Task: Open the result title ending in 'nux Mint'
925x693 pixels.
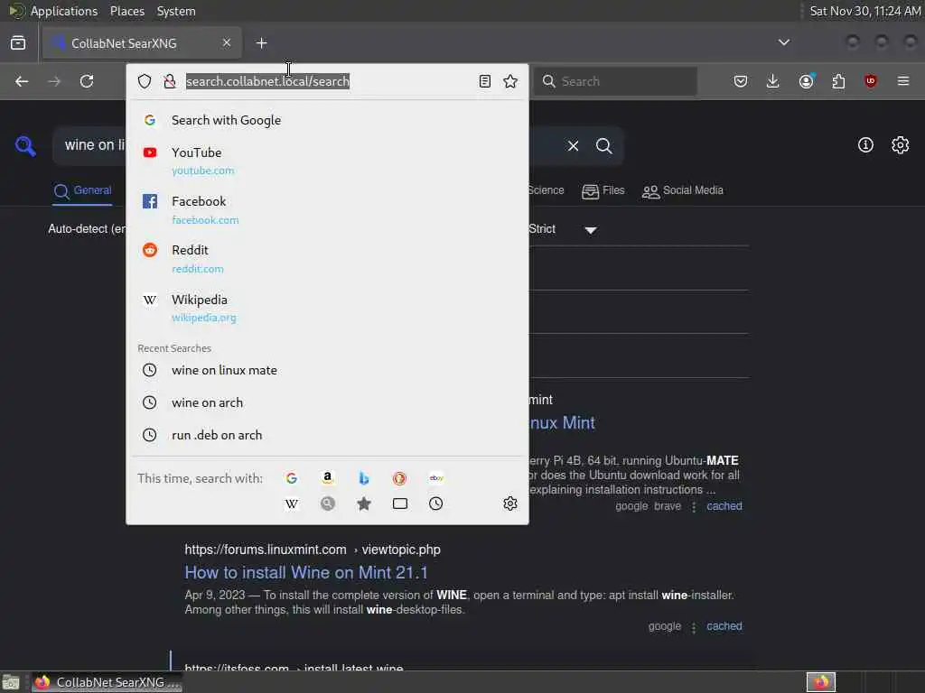Action: (x=562, y=422)
